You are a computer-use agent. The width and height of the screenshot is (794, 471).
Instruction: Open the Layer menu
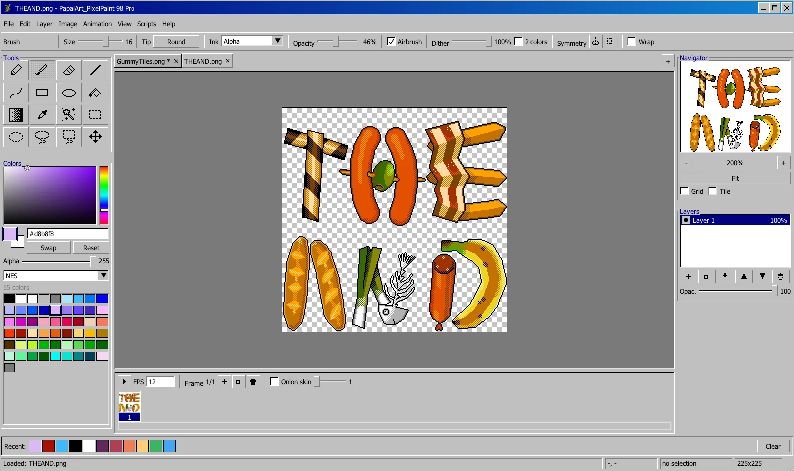click(x=44, y=24)
